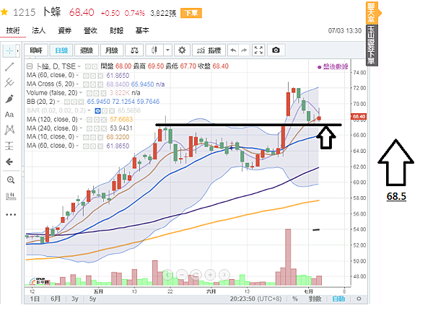Click the round reset button above the dates
This screenshot has width=433, height=313.
point(196,275)
